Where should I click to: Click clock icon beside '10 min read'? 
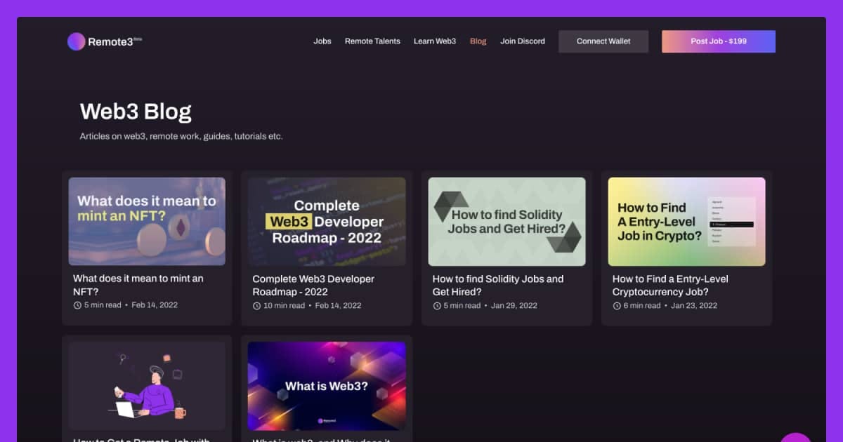257,306
